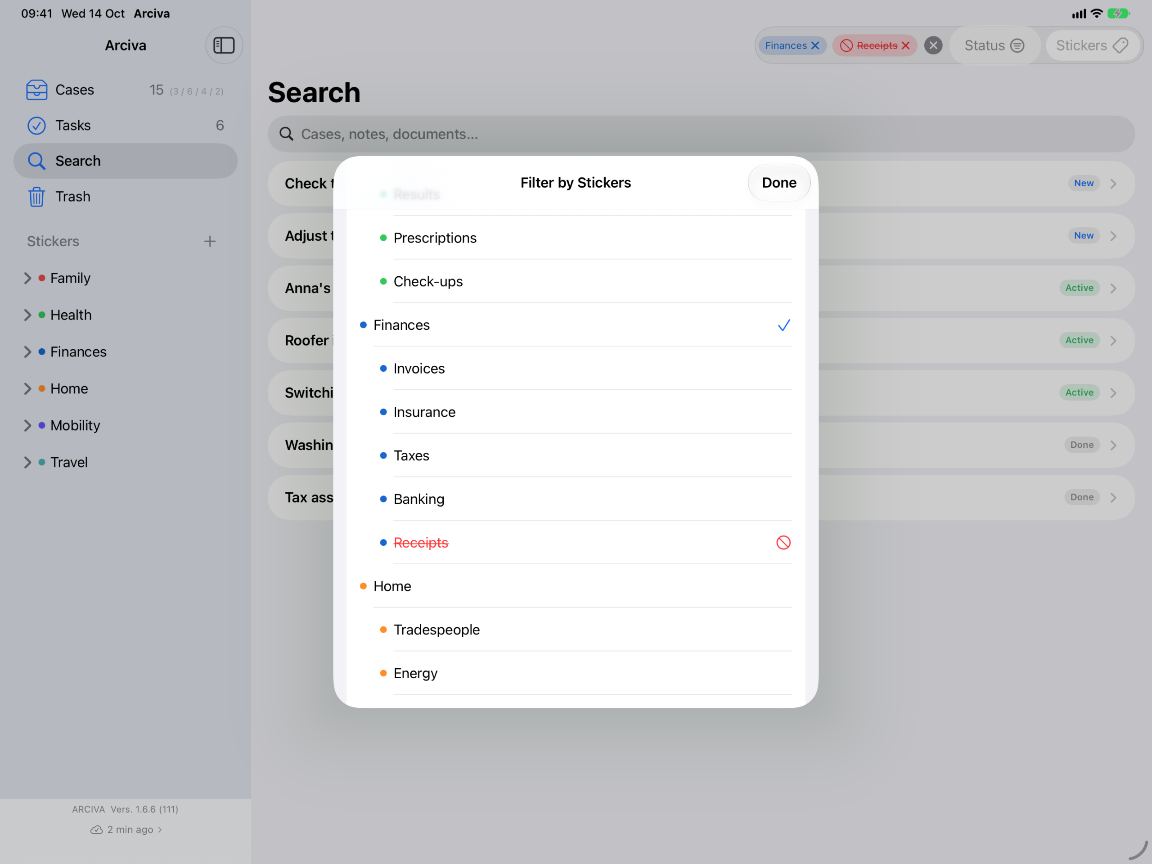Tap the battery indicator in status bar
The width and height of the screenshot is (1152, 864).
pos(1118,13)
